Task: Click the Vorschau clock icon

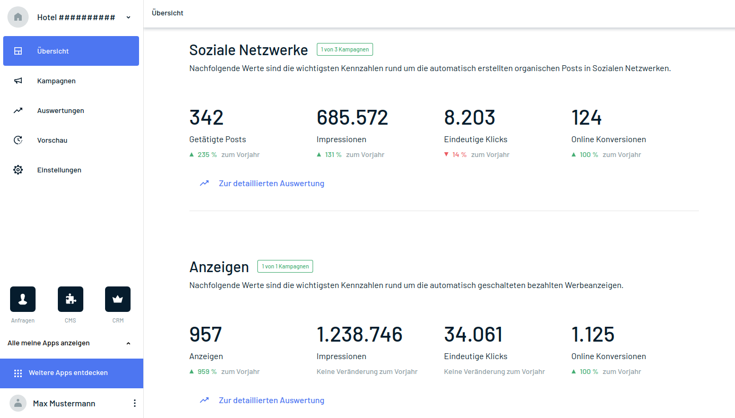Action: pos(18,141)
